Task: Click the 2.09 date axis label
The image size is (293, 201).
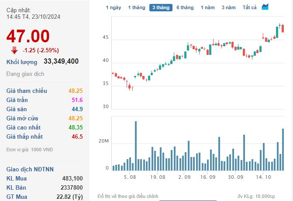Action: coord(184,177)
